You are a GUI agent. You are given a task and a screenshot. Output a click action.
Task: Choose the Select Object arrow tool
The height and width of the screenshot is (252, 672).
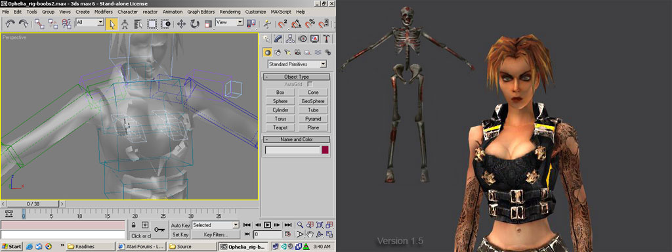[x=112, y=24]
